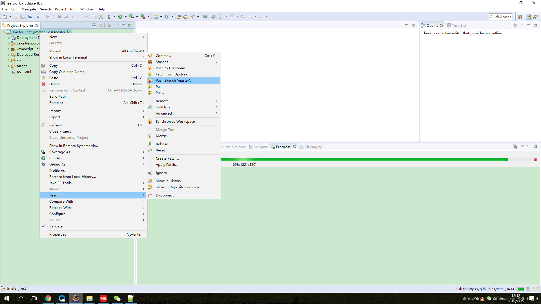
Task: Click the Open Perspective icon
Action: [520, 17]
